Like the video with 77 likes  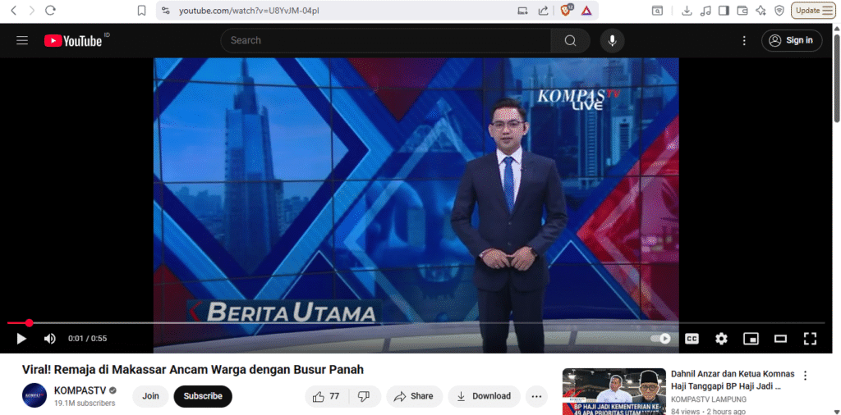(327, 396)
